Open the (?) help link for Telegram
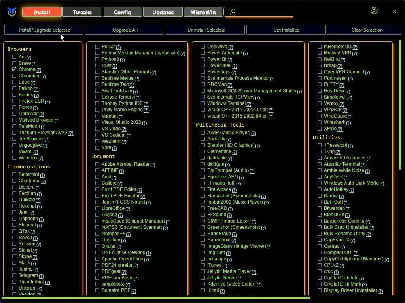This screenshot has height=303, width=405. click(41, 276)
